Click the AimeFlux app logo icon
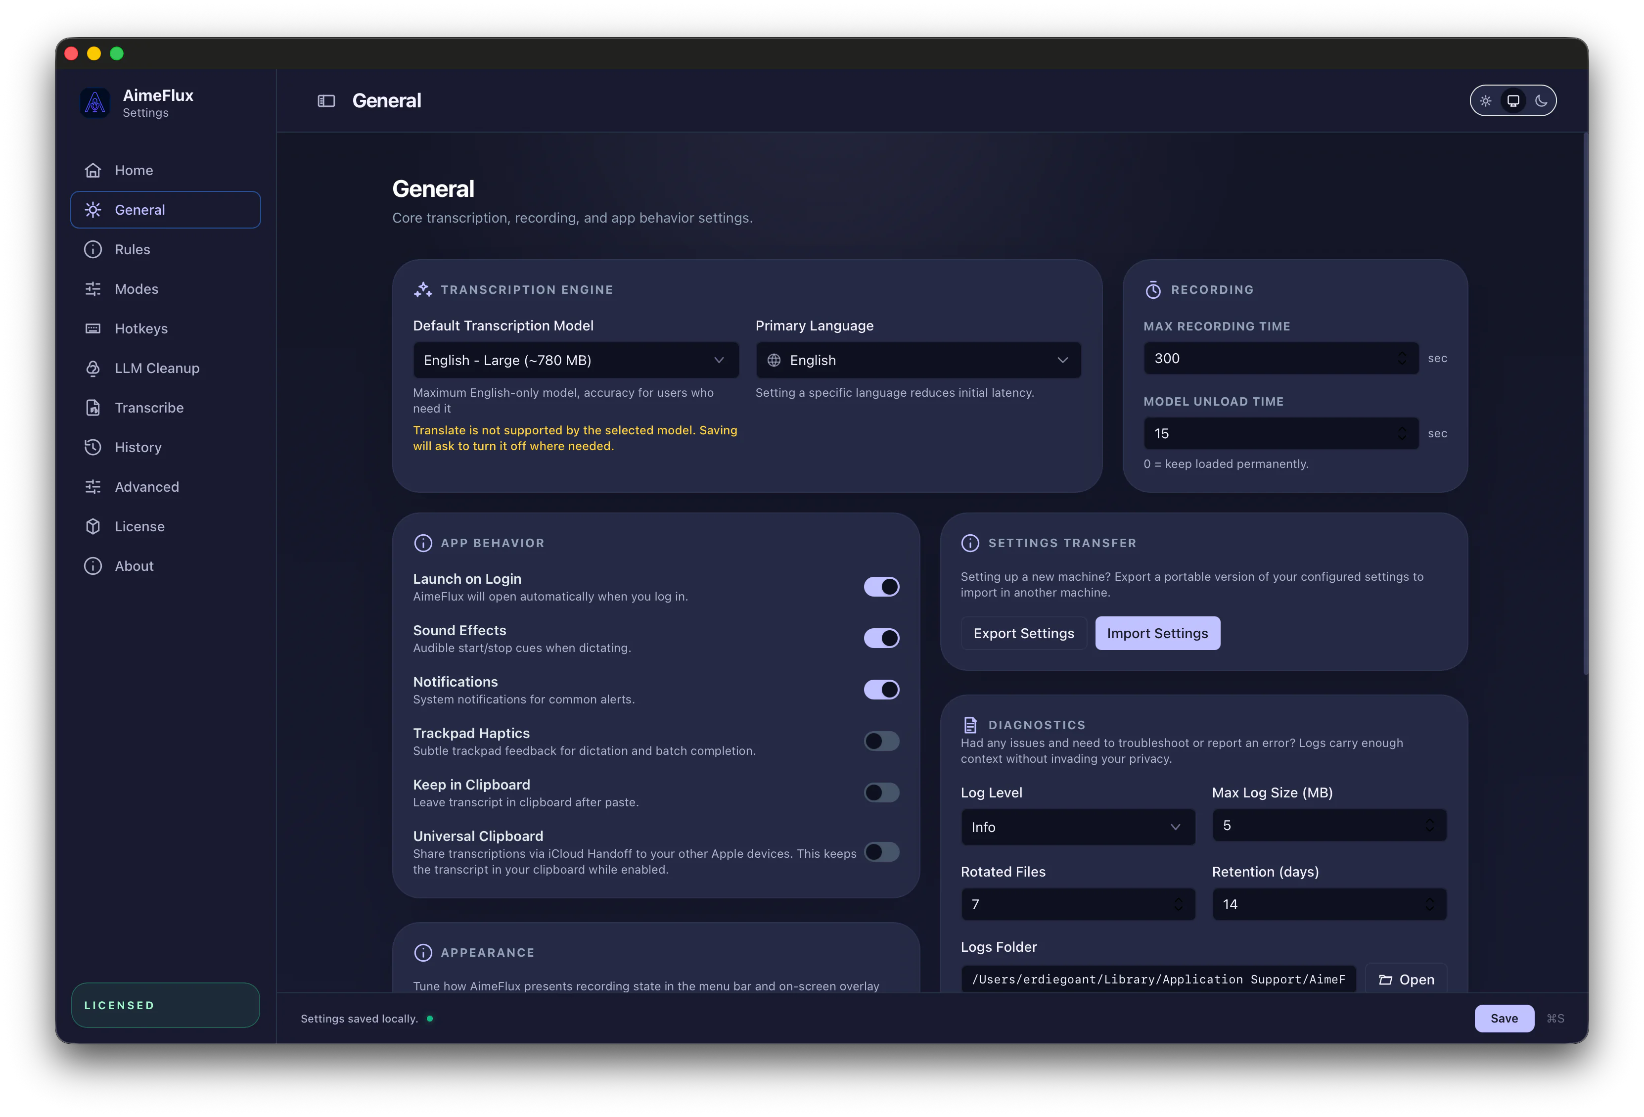The width and height of the screenshot is (1644, 1117). [x=95, y=102]
